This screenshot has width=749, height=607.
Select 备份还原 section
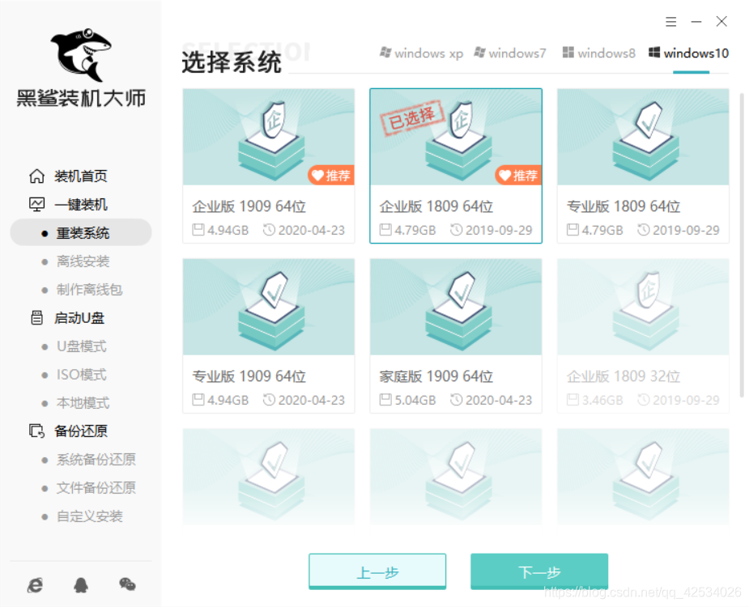pos(81,431)
